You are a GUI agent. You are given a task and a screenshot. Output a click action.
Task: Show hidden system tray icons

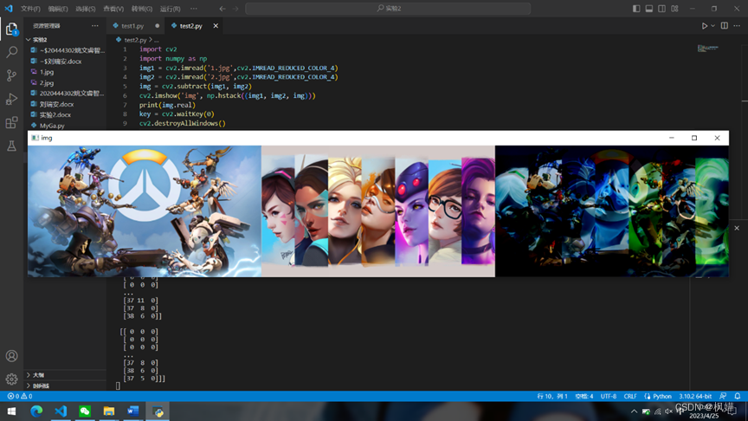click(634, 411)
